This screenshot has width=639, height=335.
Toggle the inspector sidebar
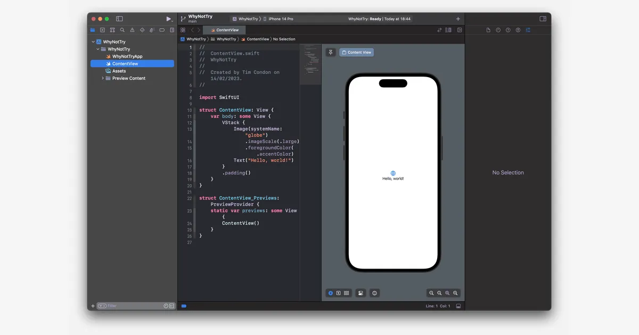tap(543, 19)
